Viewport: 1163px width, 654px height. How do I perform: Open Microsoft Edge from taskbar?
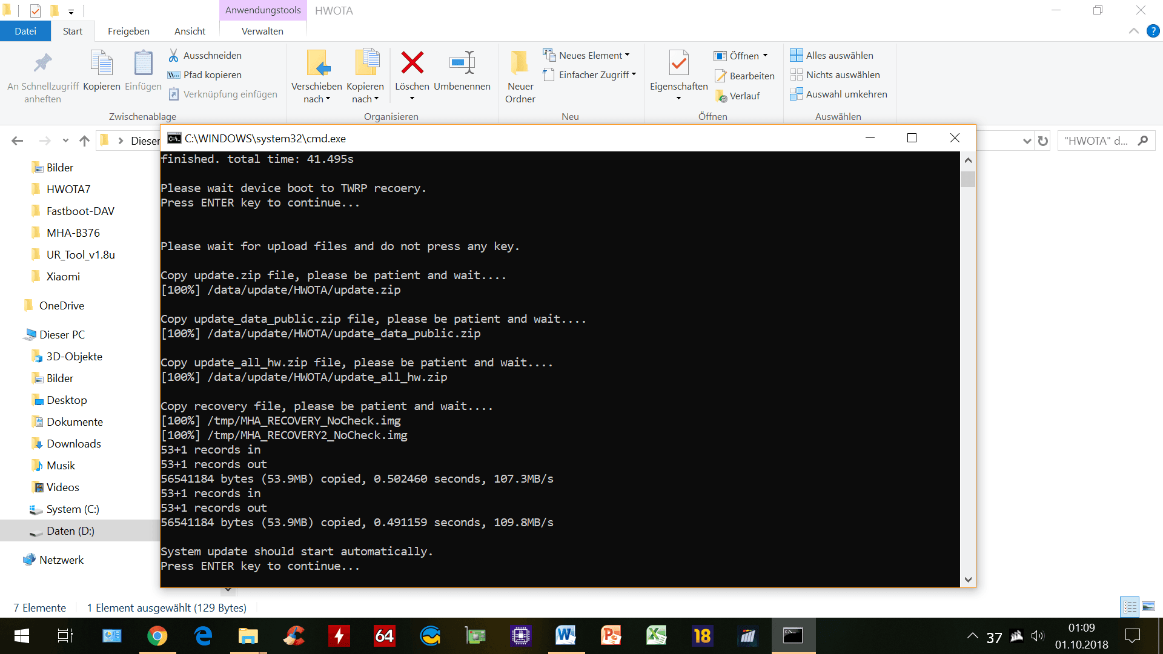point(203,636)
